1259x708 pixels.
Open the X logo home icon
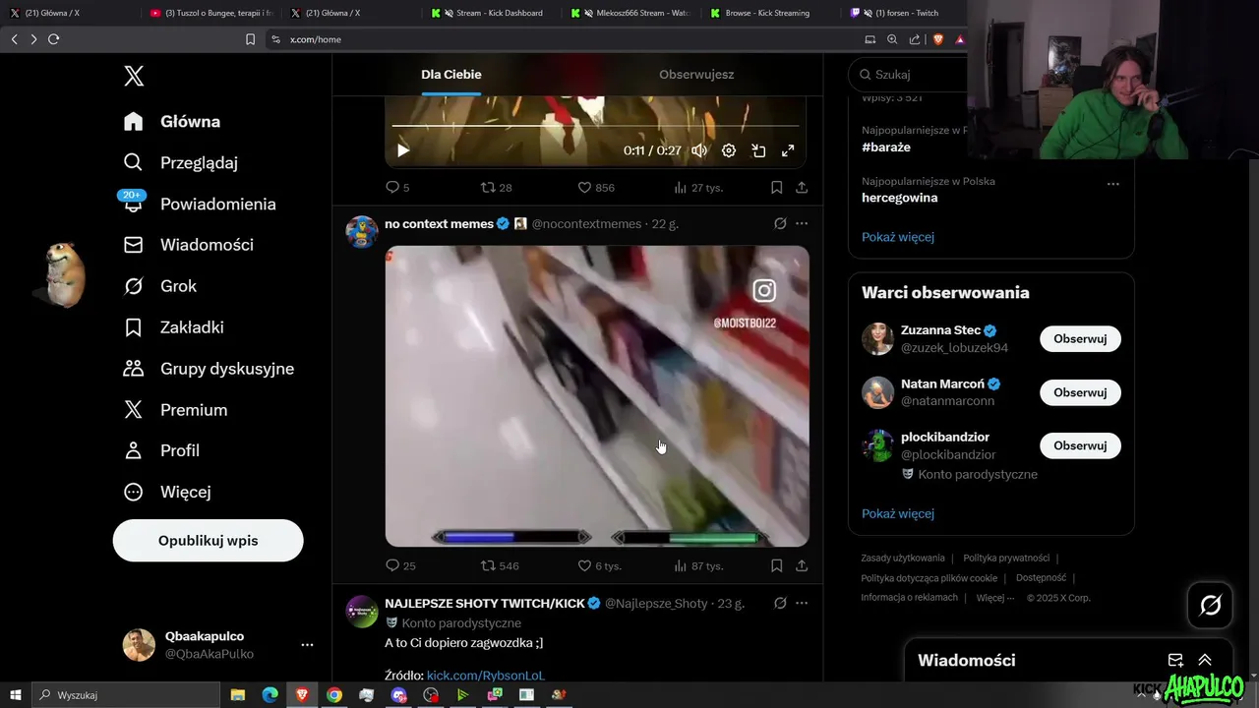point(134,76)
